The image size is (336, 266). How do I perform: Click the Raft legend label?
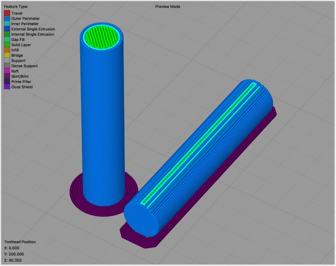pos(15,71)
